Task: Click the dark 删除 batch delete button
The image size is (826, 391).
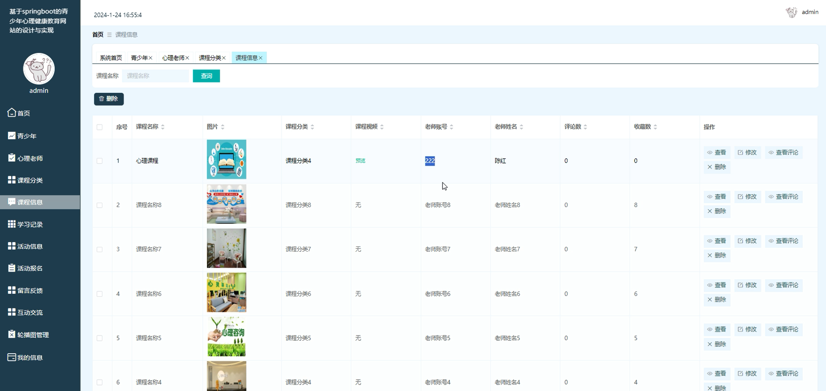Action: coord(109,99)
